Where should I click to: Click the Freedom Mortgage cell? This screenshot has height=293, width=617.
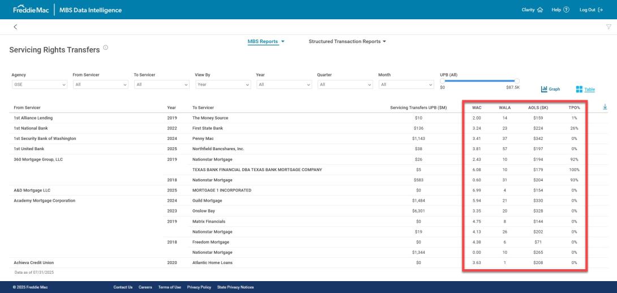[x=211, y=242]
